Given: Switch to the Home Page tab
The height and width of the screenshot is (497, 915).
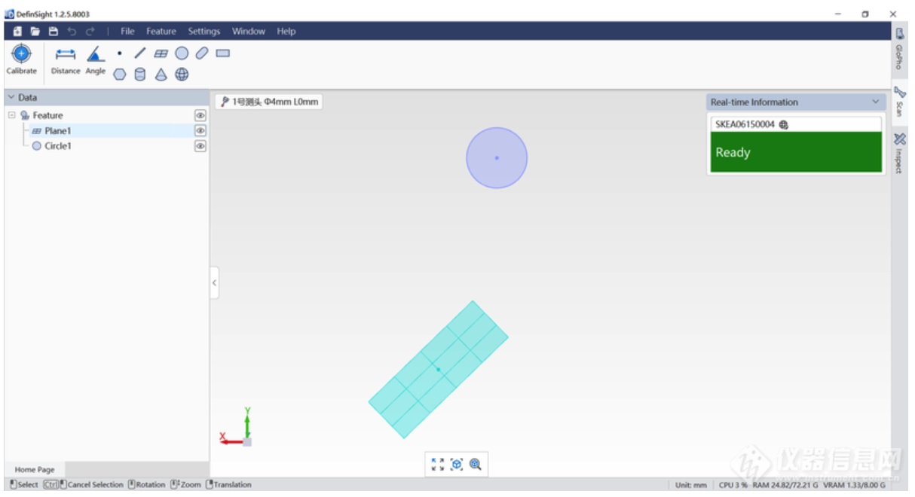Looking at the screenshot, I should coord(35,470).
